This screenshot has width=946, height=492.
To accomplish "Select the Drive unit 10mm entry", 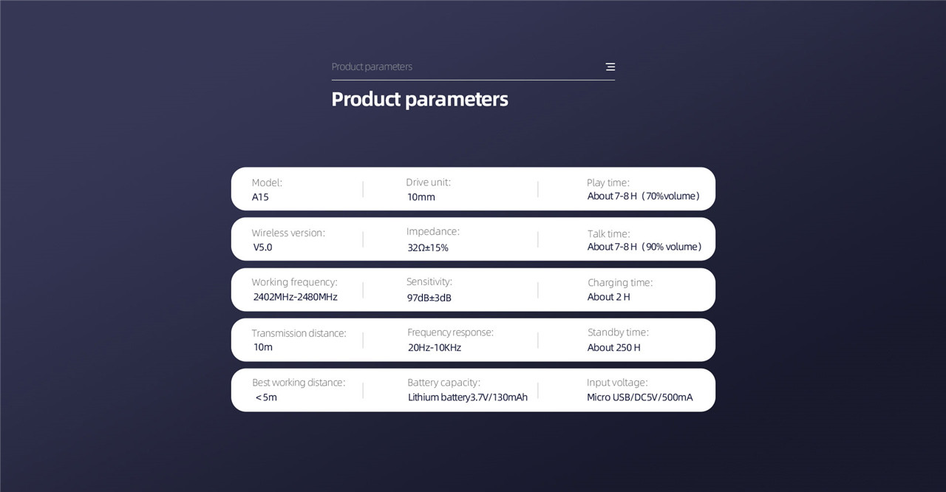I will (428, 190).
